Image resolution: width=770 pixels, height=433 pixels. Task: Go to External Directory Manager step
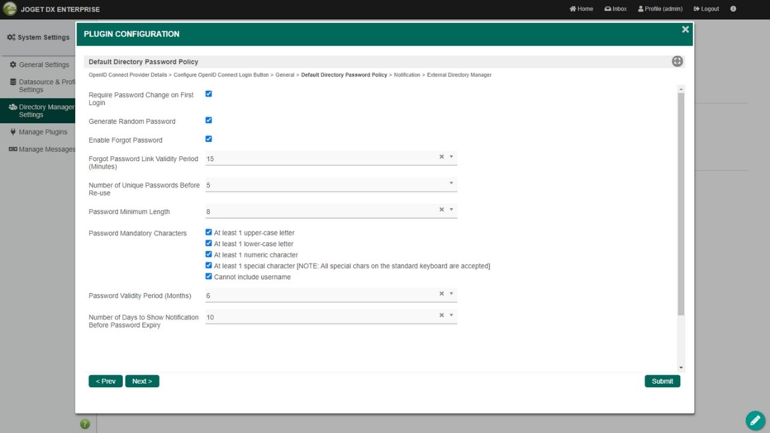pos(459,75)
